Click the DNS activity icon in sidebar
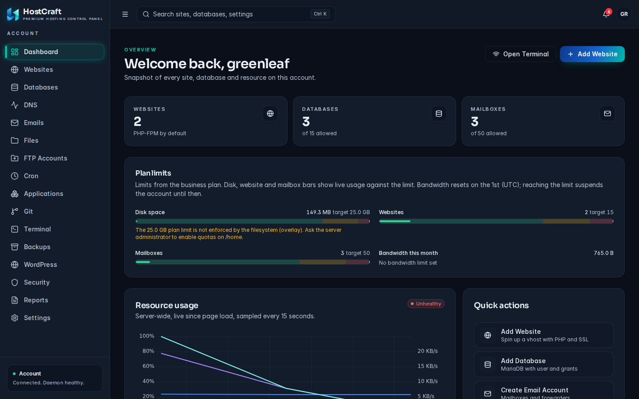 click(15, 105)
